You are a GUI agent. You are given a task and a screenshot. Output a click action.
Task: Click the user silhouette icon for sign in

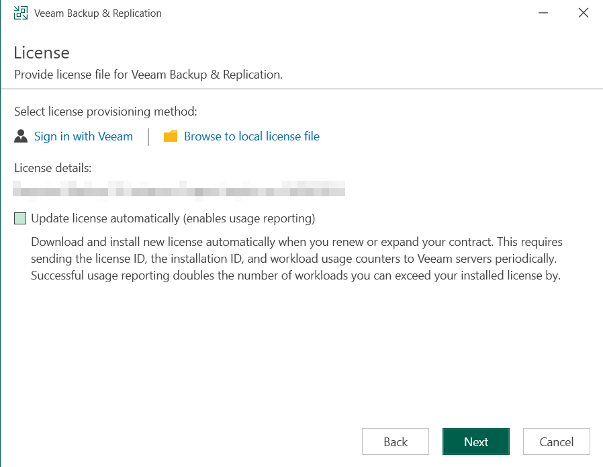coord(21,136)
